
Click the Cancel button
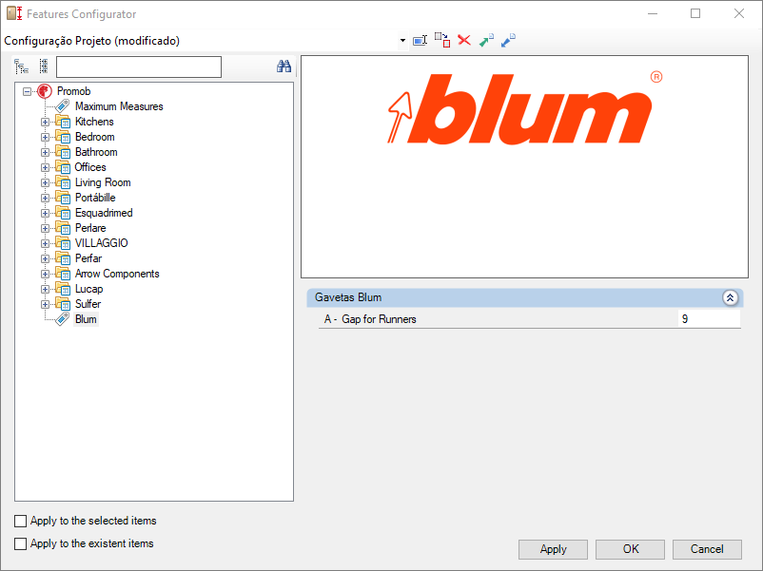[707, 549]
